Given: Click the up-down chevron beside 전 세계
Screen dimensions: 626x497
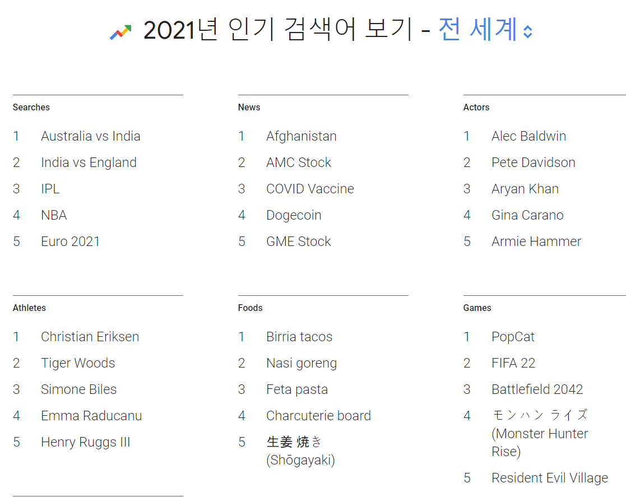Looking at the screenshot, I should 527,32.
